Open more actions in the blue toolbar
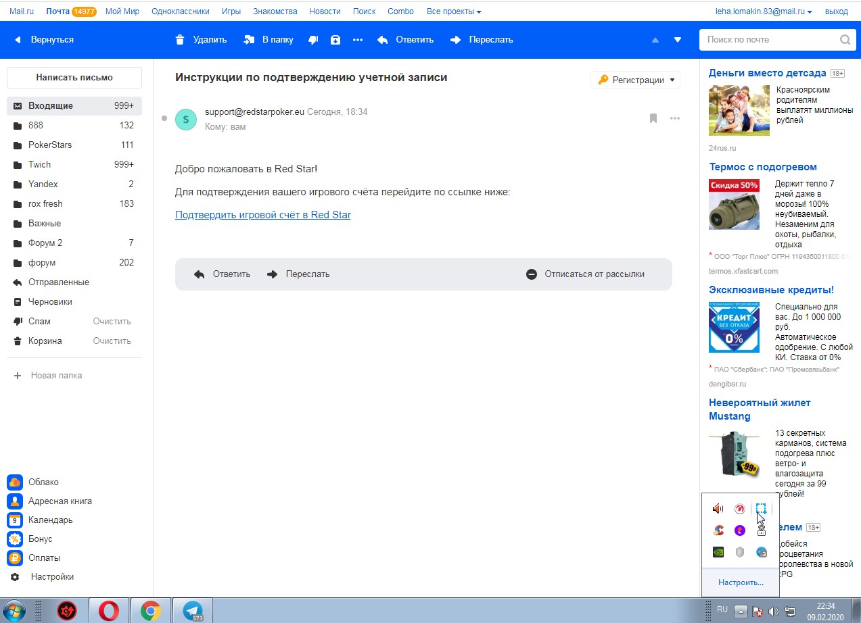The width and height of the screenshot is (861, 623). pyautogui.click(x=358, y=40)
